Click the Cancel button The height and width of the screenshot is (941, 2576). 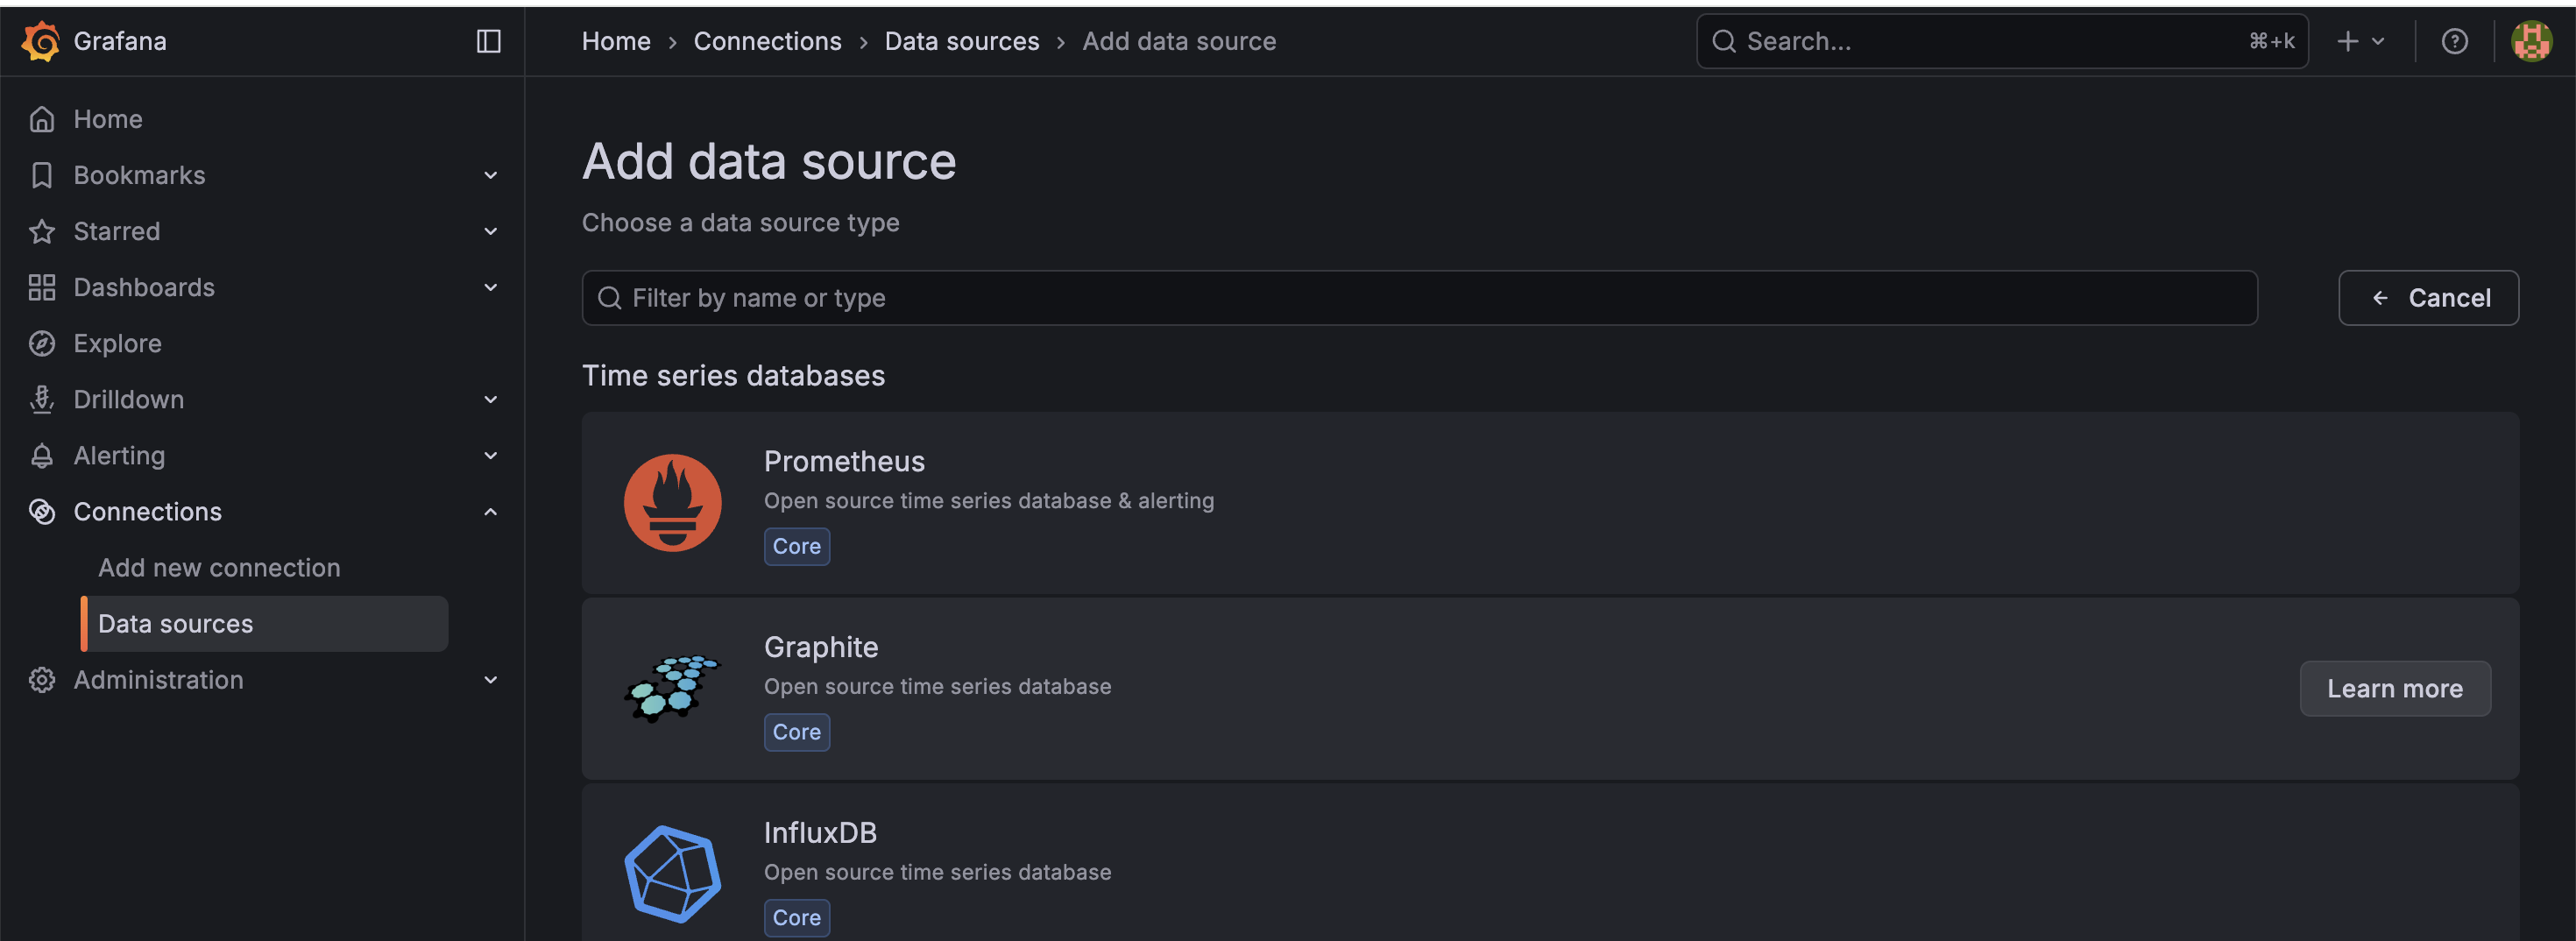[2428, 297]
